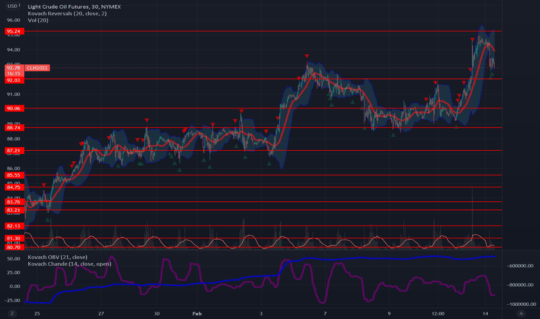Click the 88.00 price axis value

click(x=13, y=139)
